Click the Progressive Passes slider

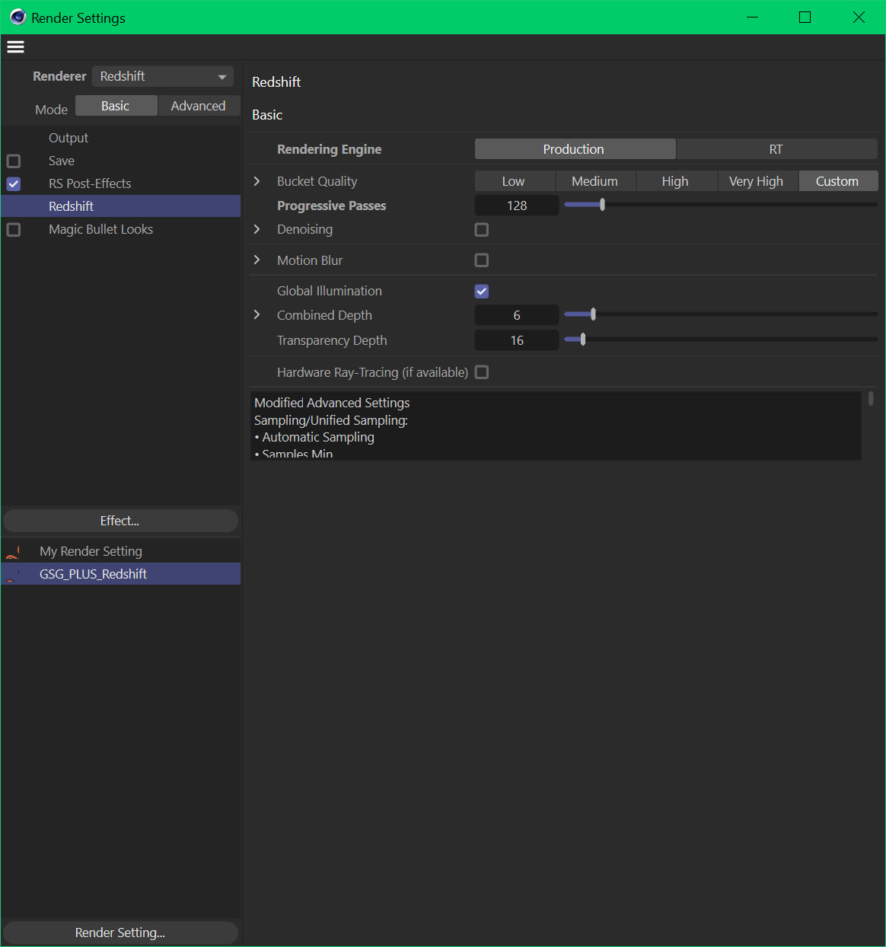[720, 205]
